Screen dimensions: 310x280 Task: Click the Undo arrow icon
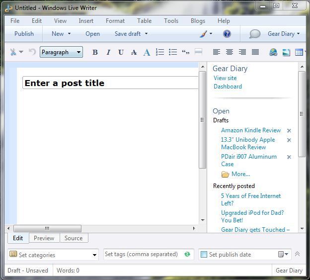click(32, 52)
